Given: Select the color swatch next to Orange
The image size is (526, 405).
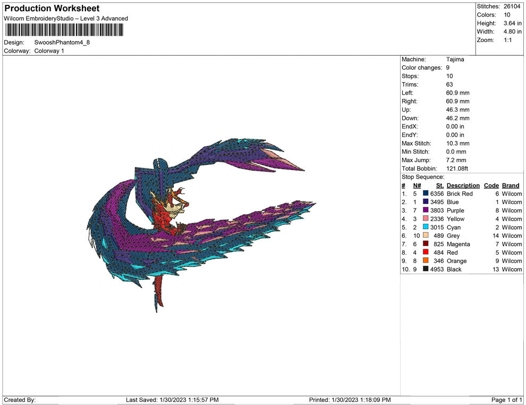Looking at the screenshot, I should tap(426, 261).
